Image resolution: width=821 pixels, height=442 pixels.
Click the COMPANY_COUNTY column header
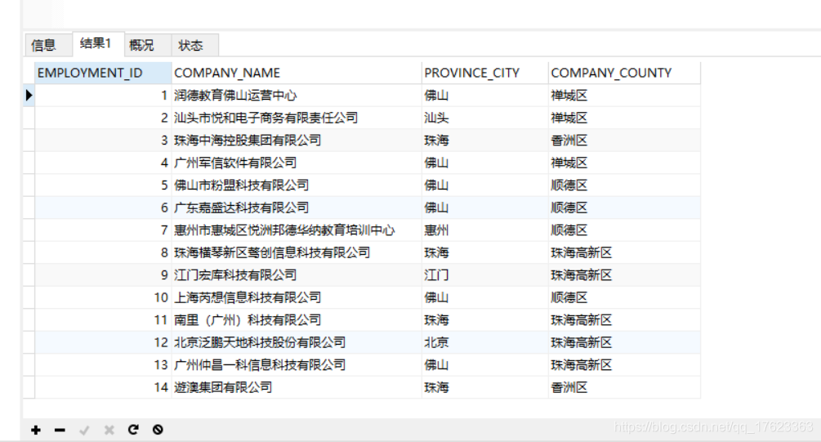[x=624, y=73]
